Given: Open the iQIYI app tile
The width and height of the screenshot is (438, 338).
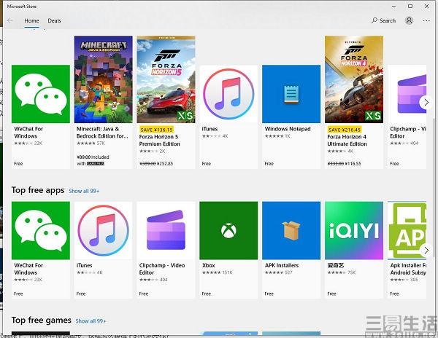Looking at the screenshot, I should pos(353,230).
